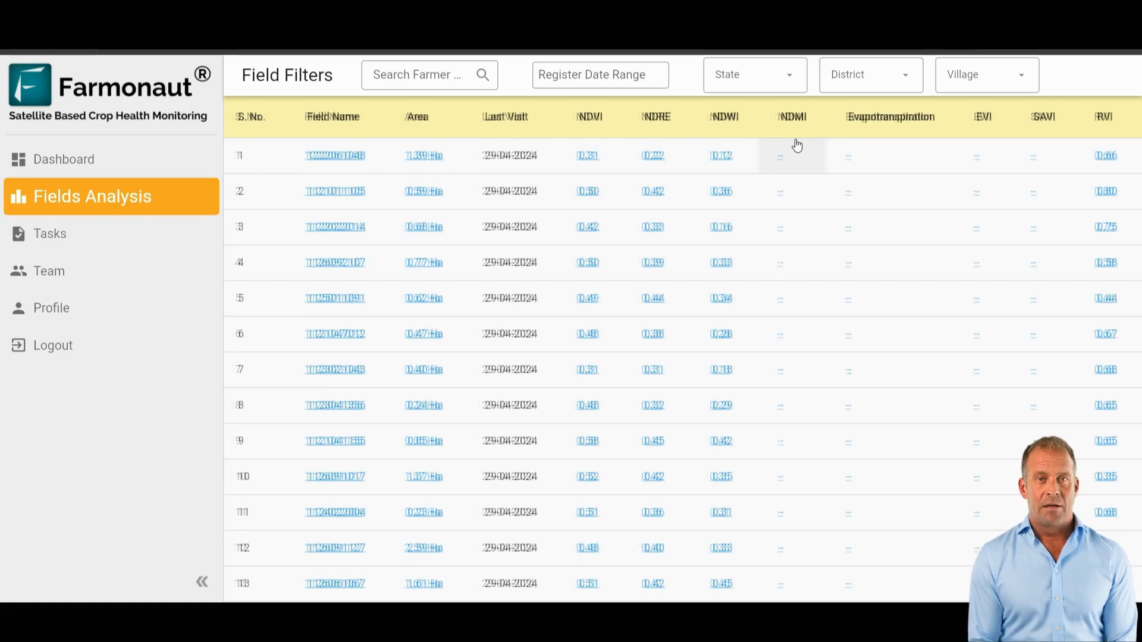Open the field name link in row 7
This screenshot has width=1142, height=642.
click(335, 370)
